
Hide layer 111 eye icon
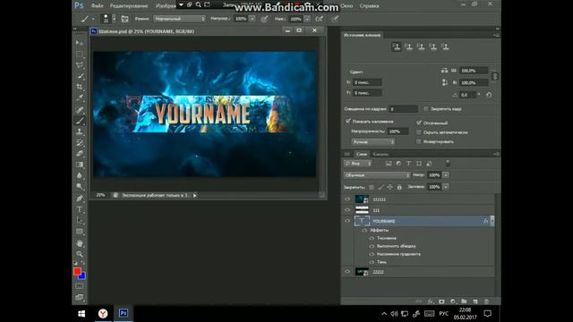coord(347,210)
